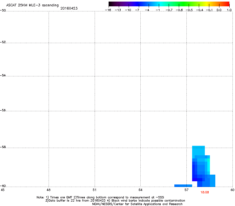Click the color scale label "-0.5"

coord(189,10)
